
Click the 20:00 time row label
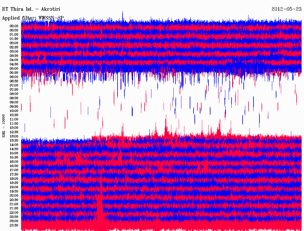(x=14, y=195)
